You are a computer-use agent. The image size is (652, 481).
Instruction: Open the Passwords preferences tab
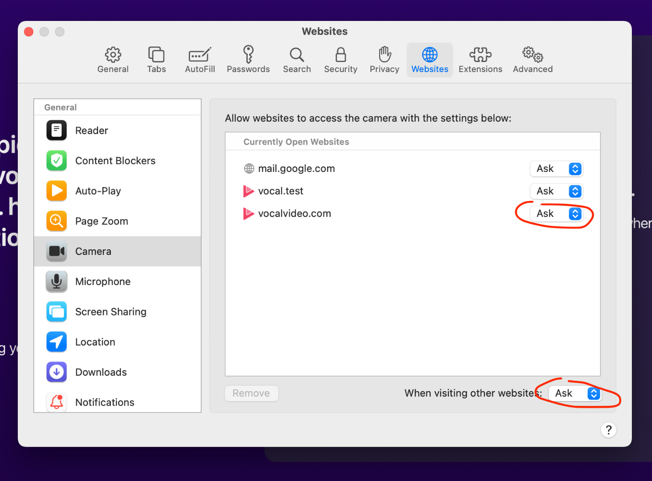pyautogui.click(x=248, y=60)
